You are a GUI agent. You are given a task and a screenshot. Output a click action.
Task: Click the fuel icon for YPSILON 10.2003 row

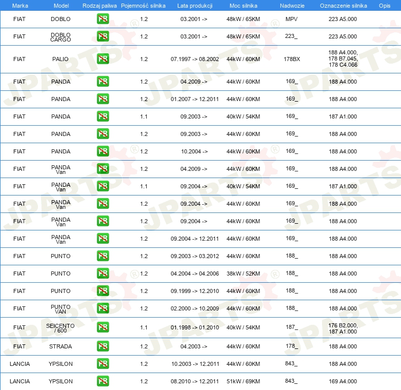coord(103,364)
